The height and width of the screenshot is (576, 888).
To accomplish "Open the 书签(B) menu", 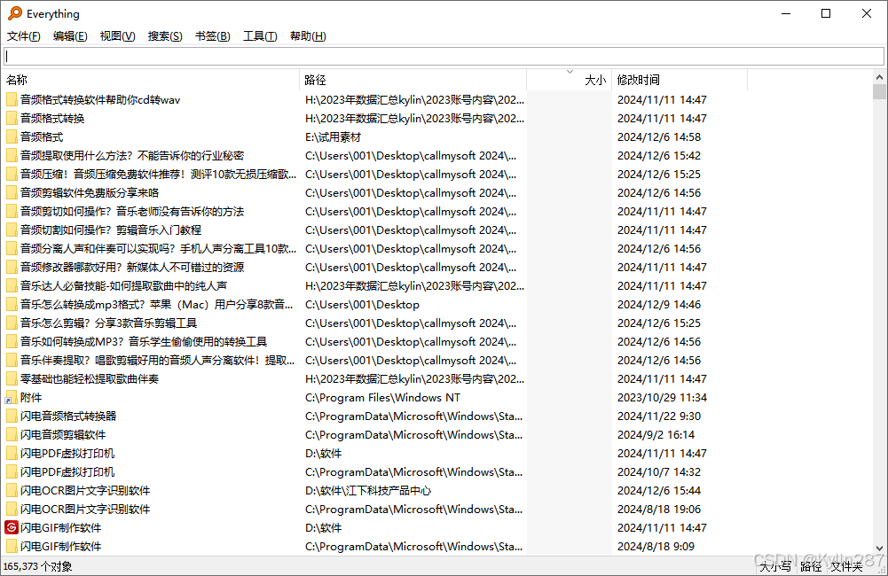I will [x=213, y=36].
